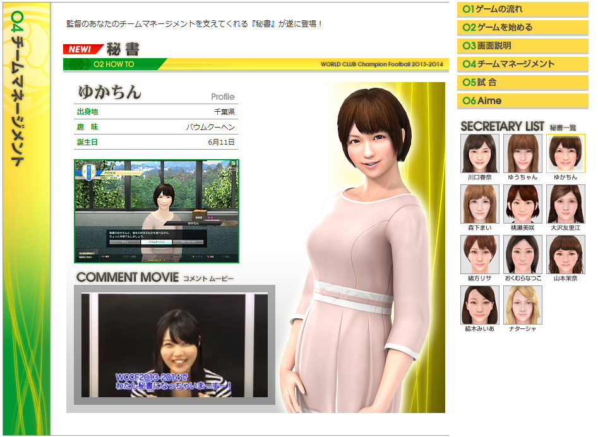Image resolution: width=598 pixels, height=437 pixels.
Task: Open 大沢友里江 secretary profile
Action: click(x=566, y=204)
